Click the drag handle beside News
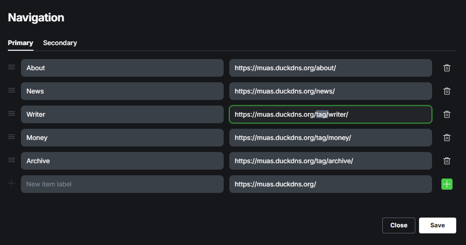The height and width of the screenshot is (245, 466). (12, 90)
